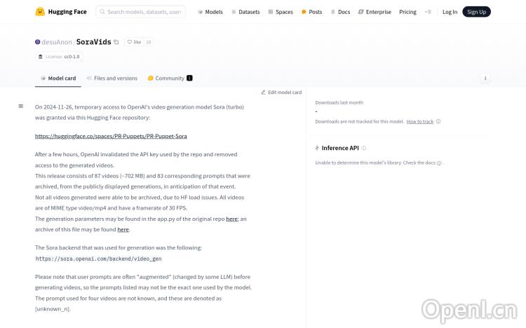Like the SoraVids repository
This screenshot has height=328, width=526.
133,42
